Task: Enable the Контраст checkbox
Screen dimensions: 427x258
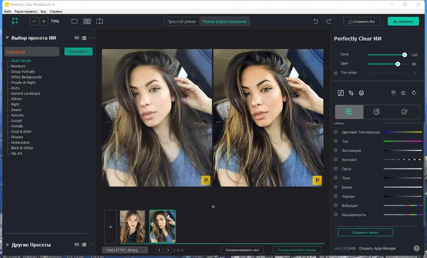Action: [336, 160]
